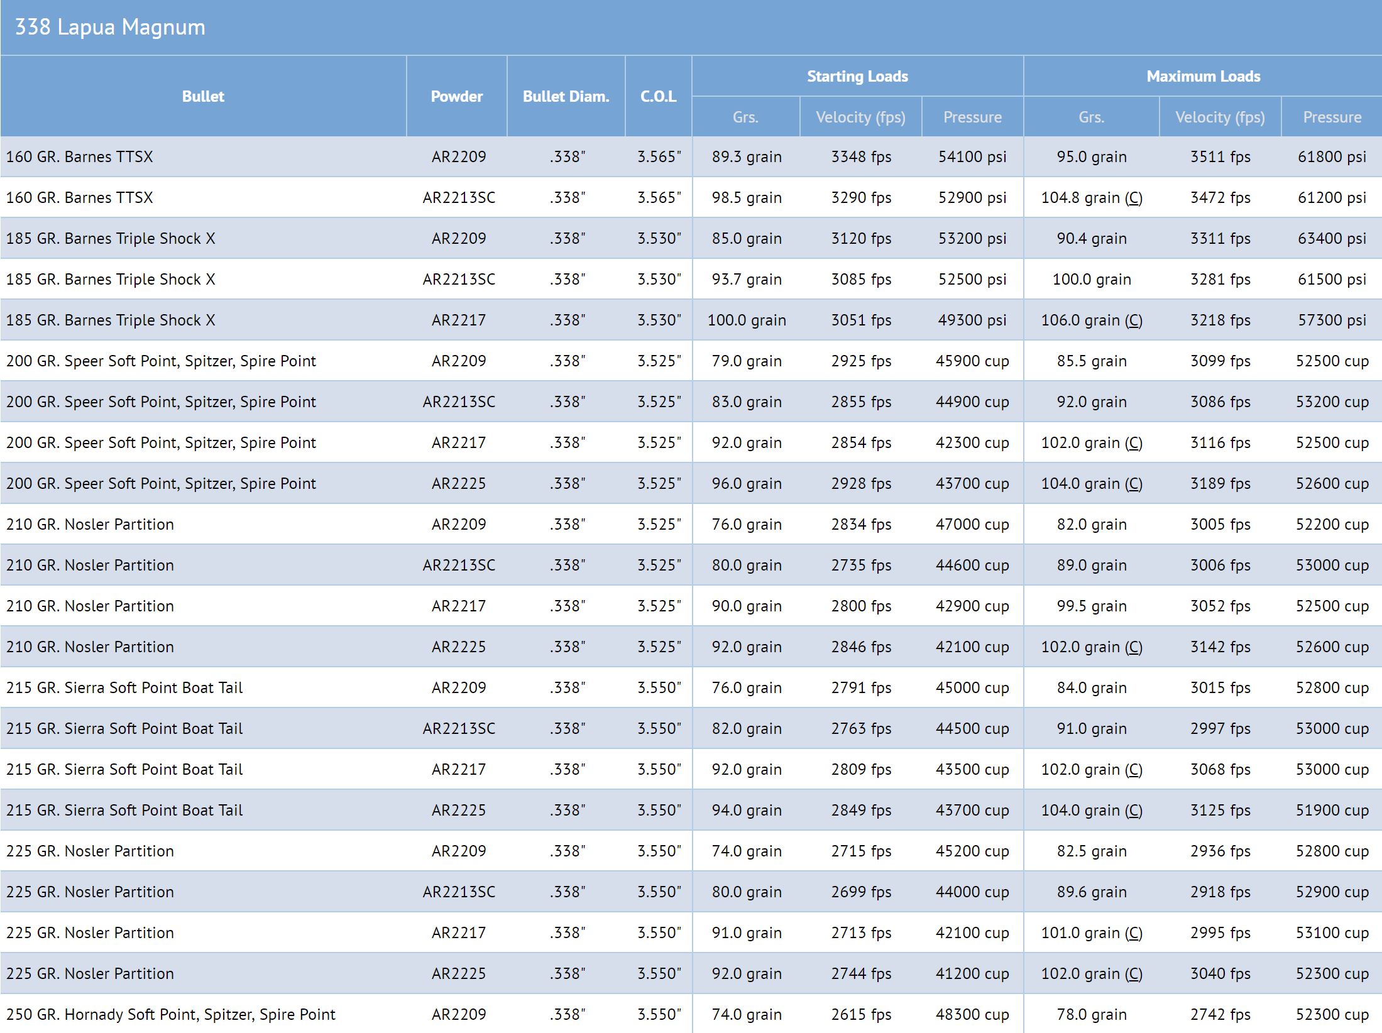Click the 3068 fps velocity cell
The image size is (1382, 1033).
1220,769
